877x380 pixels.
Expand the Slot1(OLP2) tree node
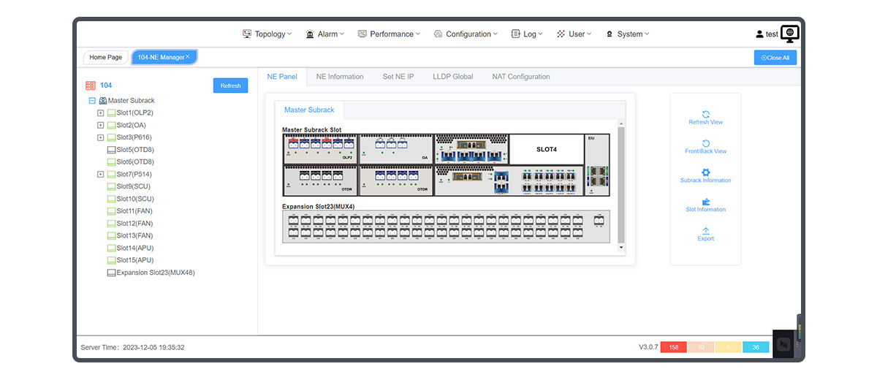point(101,113)
